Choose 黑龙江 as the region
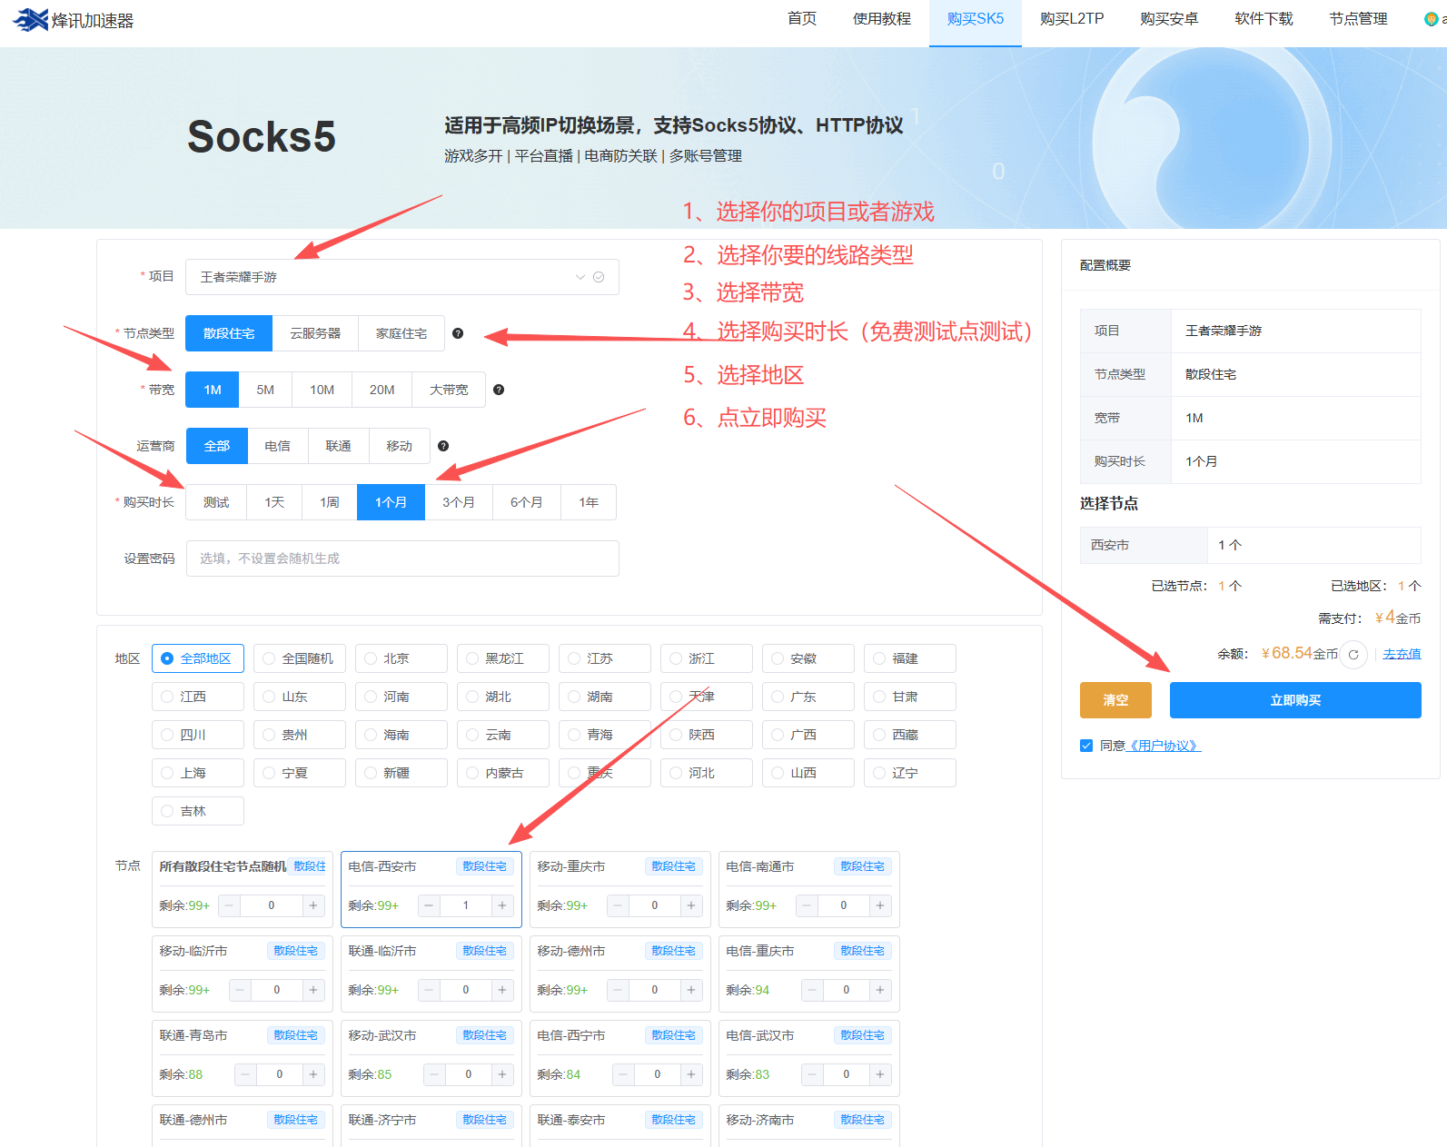This screenshot has width=1447, height=1147. click(x=502, y=658)
